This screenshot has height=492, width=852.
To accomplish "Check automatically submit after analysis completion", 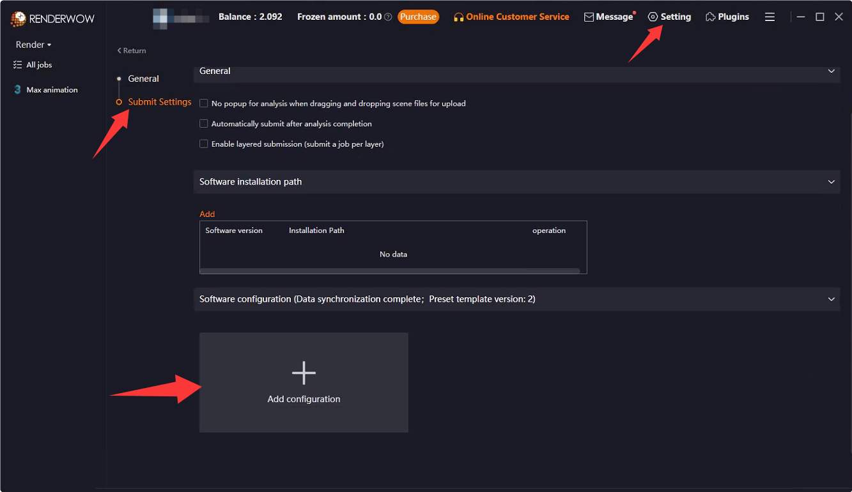I will pyautogui.click(x=203, y=123).
